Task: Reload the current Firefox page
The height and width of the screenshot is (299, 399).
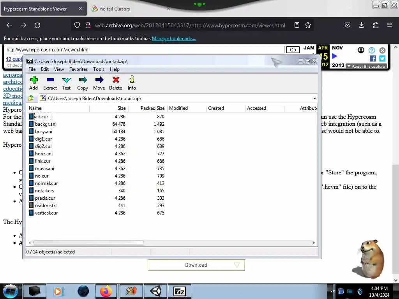Action: 37,25
